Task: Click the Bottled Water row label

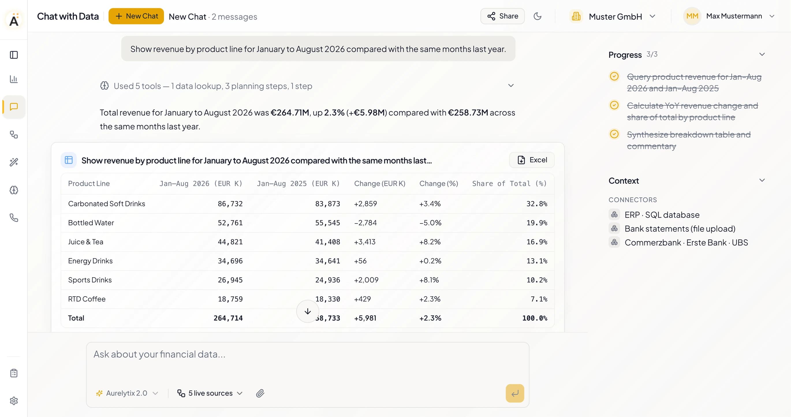Action: click(x=91, y=223)
